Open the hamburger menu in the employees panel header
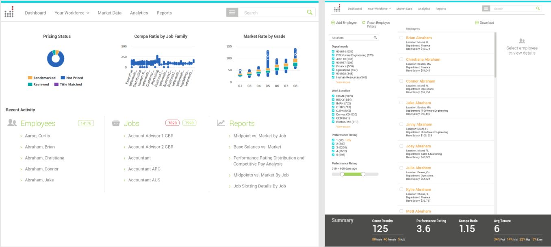Image resolution: width=551 pixels, height=247 pixels. click(x=486, y=9)
